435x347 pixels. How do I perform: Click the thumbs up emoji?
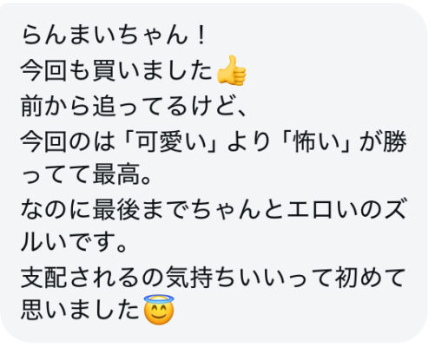click(232, 70)
